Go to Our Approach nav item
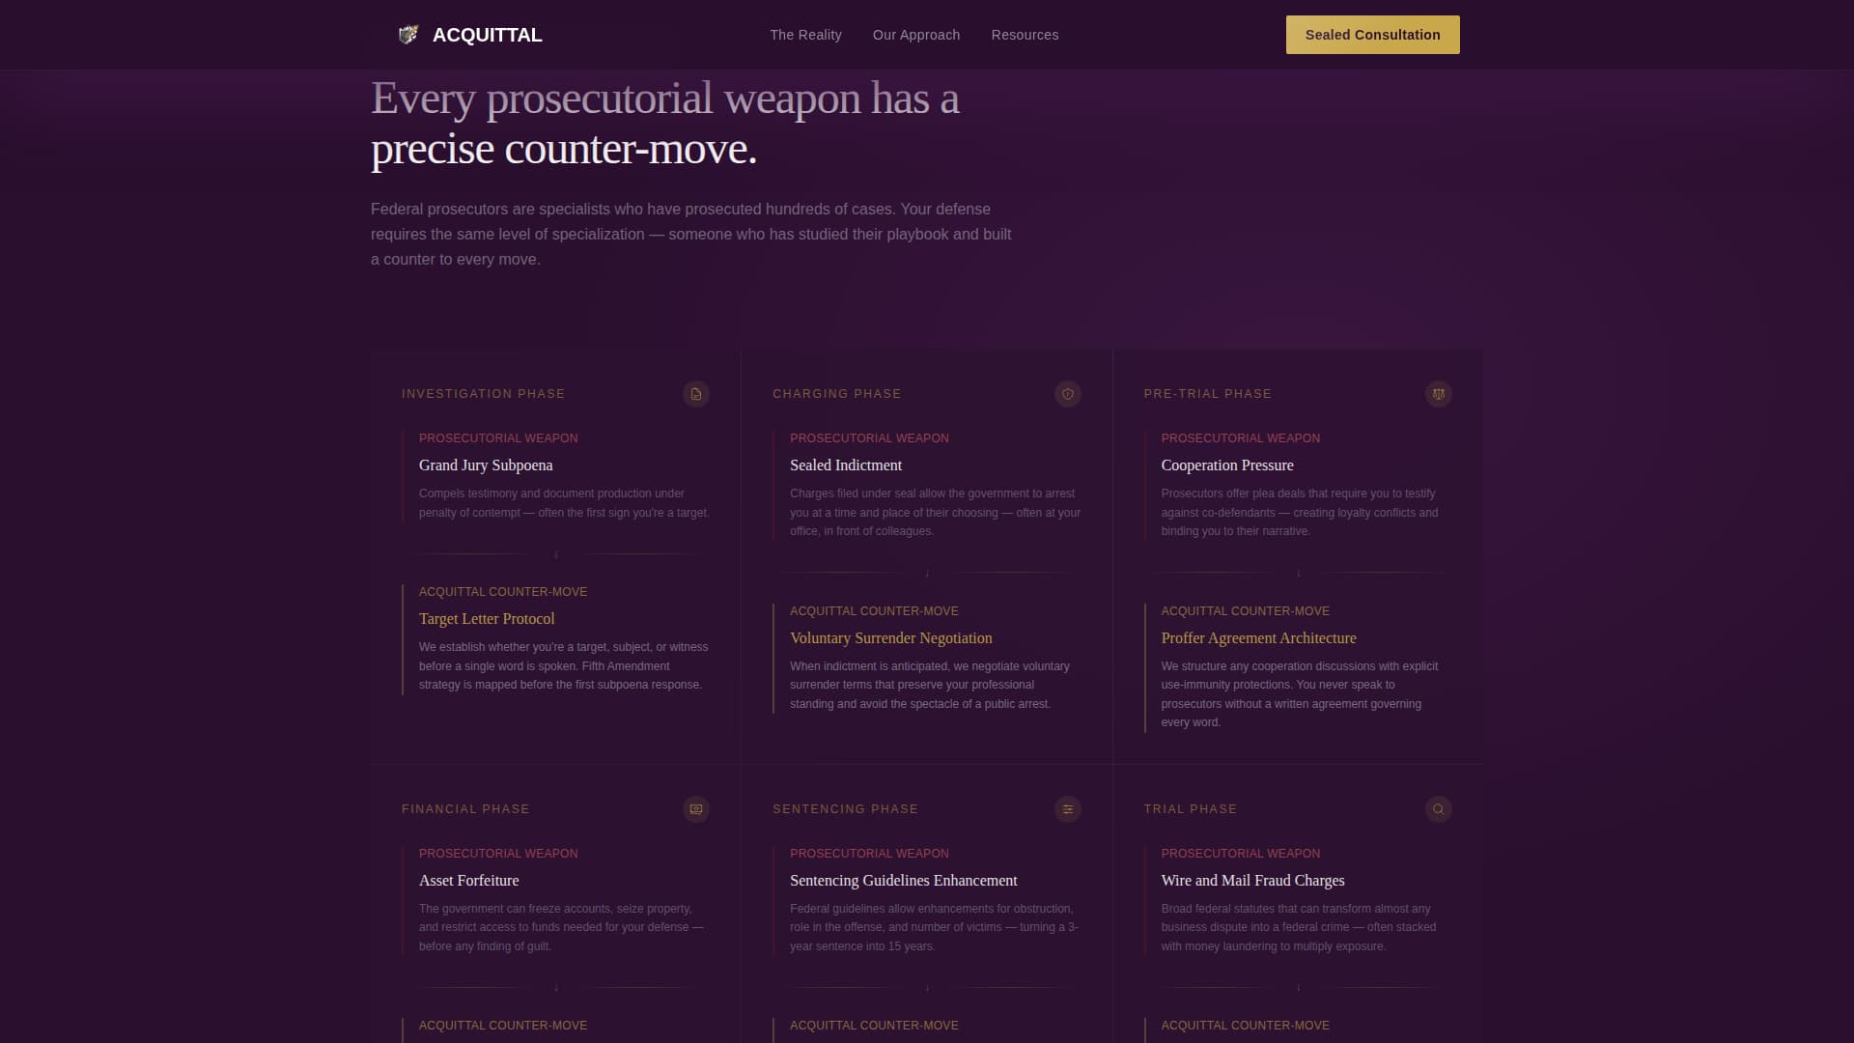The image size is (1854, 1043). pos(915,35)
